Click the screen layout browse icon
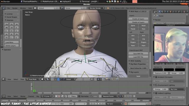Viewport: 189px width, 106px height. [35, 8]
